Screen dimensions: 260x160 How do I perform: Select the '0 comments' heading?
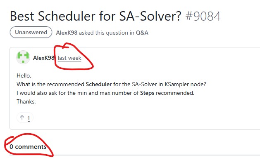click(x=28, y=146)
